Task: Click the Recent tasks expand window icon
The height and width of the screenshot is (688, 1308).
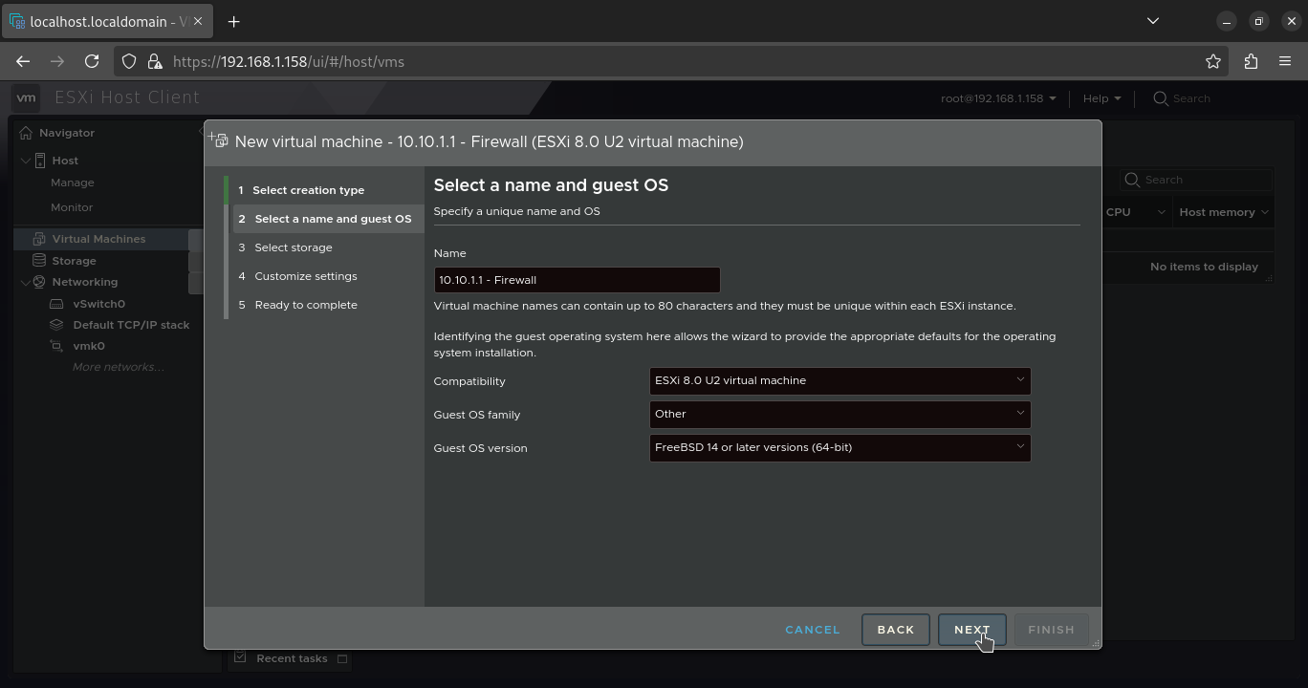Action: coord(342,658)
